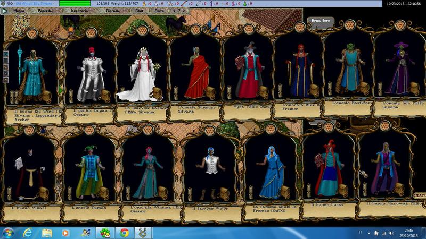Viewport: 426px width, 239px height.
Task: Click the virtue medallion atop Blue R's paperdoll
Action: pyautogui.click(x=300, y=28)
